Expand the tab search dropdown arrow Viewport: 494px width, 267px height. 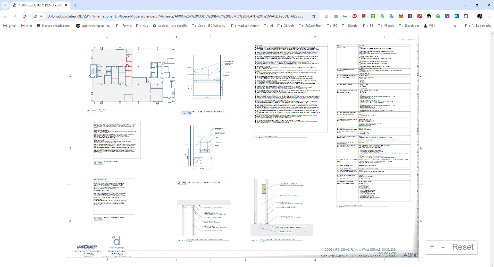tap(5, 5)
